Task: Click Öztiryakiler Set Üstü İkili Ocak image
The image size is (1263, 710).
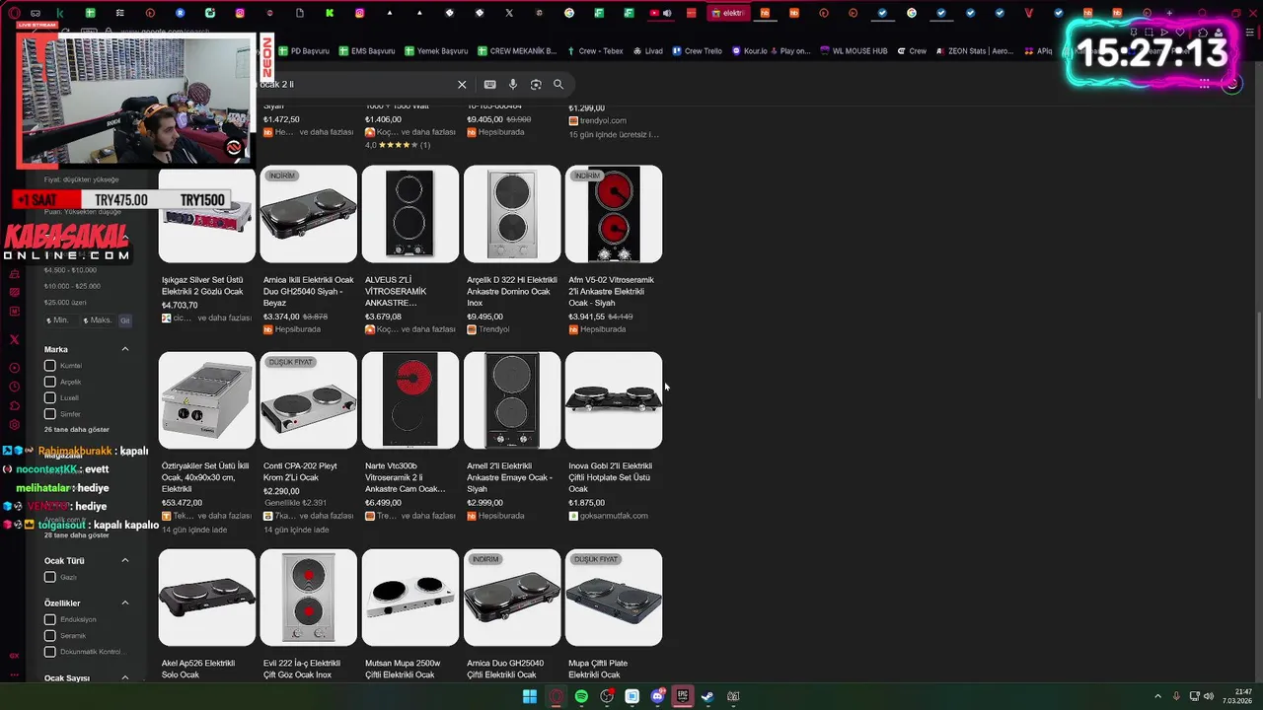Action: (x=206, y=400)
